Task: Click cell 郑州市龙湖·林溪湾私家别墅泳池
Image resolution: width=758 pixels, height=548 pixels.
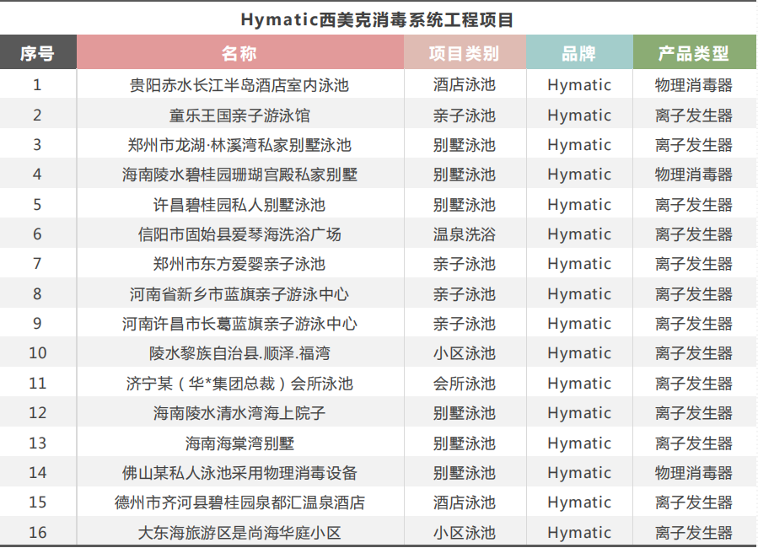Action: tap(239, 145)
